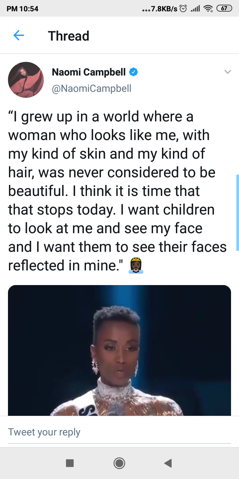Click the blue verified badge

[133, 72]
